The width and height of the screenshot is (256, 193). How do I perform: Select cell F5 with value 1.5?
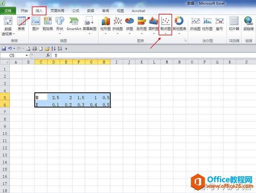(79, 97)
